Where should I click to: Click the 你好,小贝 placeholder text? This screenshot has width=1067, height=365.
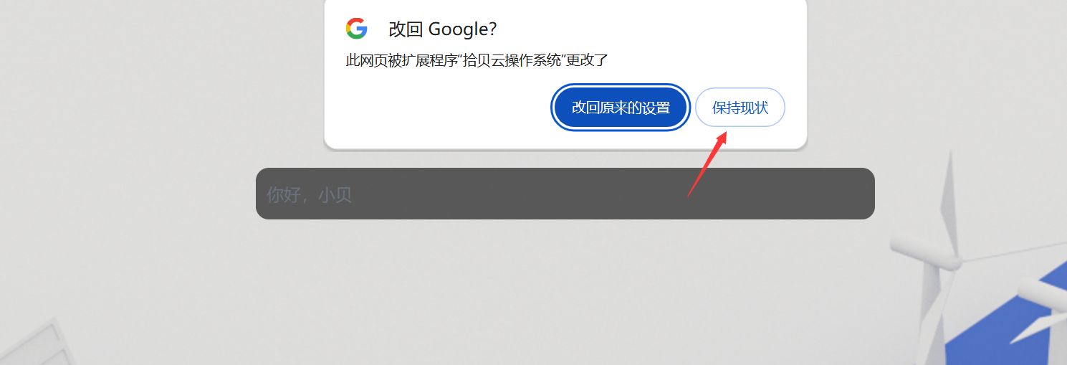(x=309, y=194)
